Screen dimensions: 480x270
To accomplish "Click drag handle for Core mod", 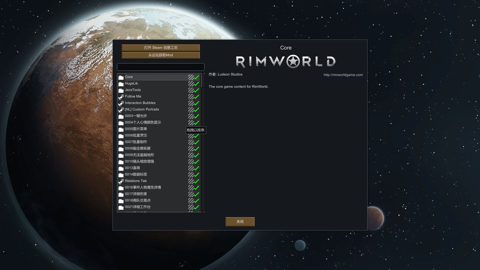I will tap(191, 77).
